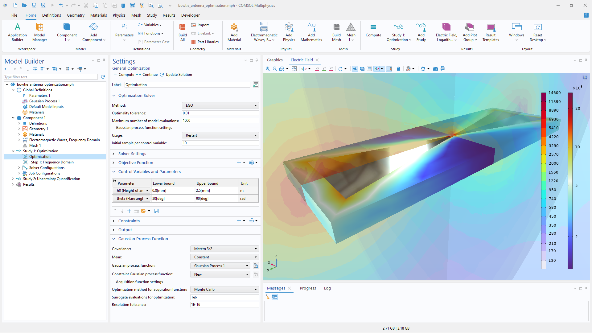Click the Zoom In graphics icon
This screenshot has height=333, width=592.
pyautogui.click(x=268, y=69)
